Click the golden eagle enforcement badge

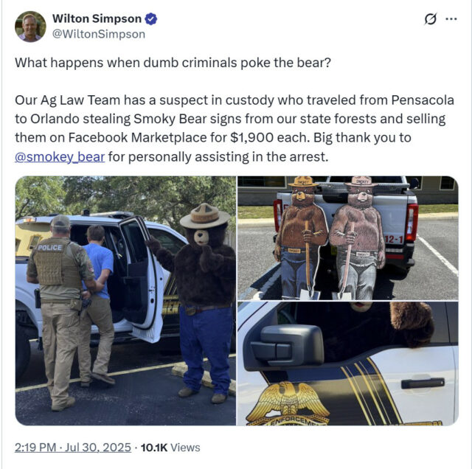[288, 404]
